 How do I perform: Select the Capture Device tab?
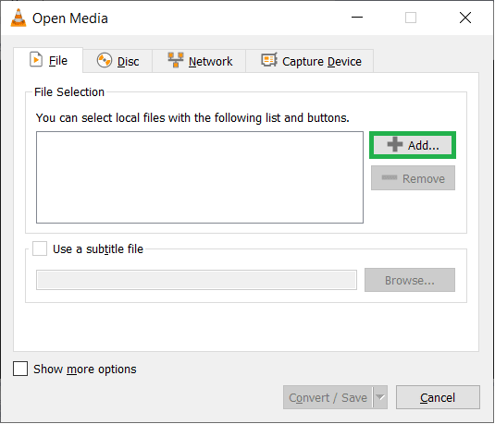(310, 61)
